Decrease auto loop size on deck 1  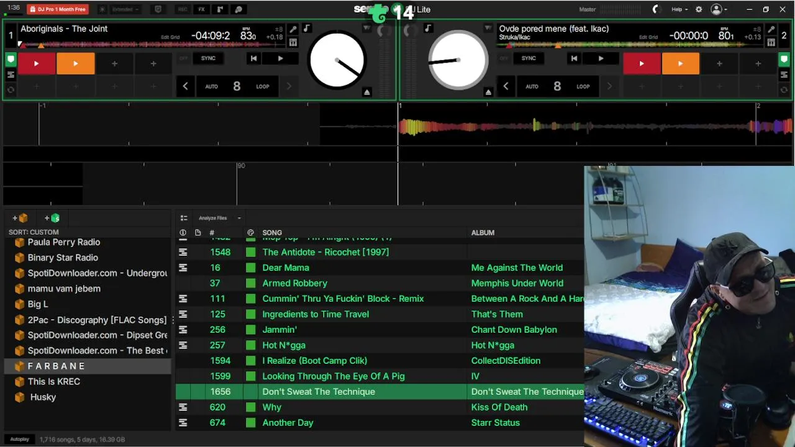185,86
